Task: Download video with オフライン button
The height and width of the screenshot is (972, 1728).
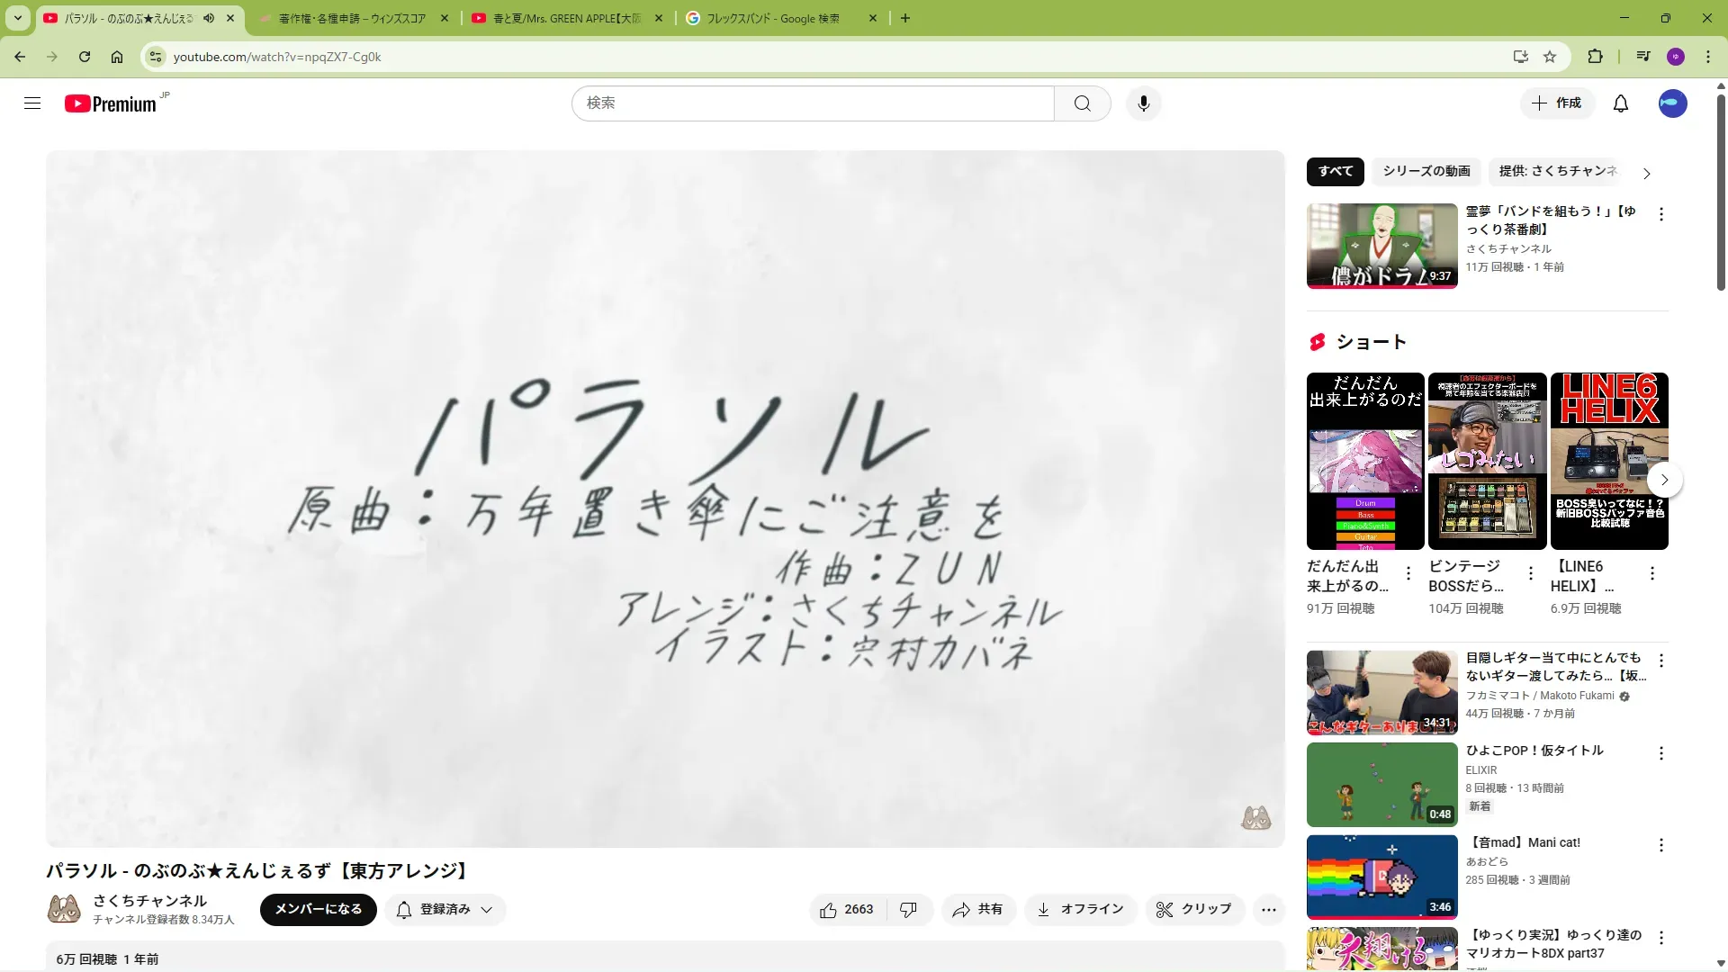Action: pos(1080,910)
